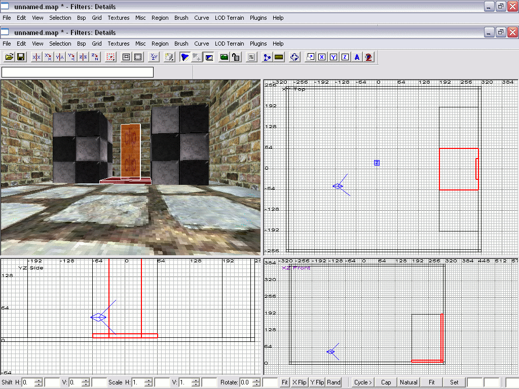Click the X-axis flip toolbar icon
This screenshot has width=519, height=389.
pyautogui.click(x=36, y=57)
